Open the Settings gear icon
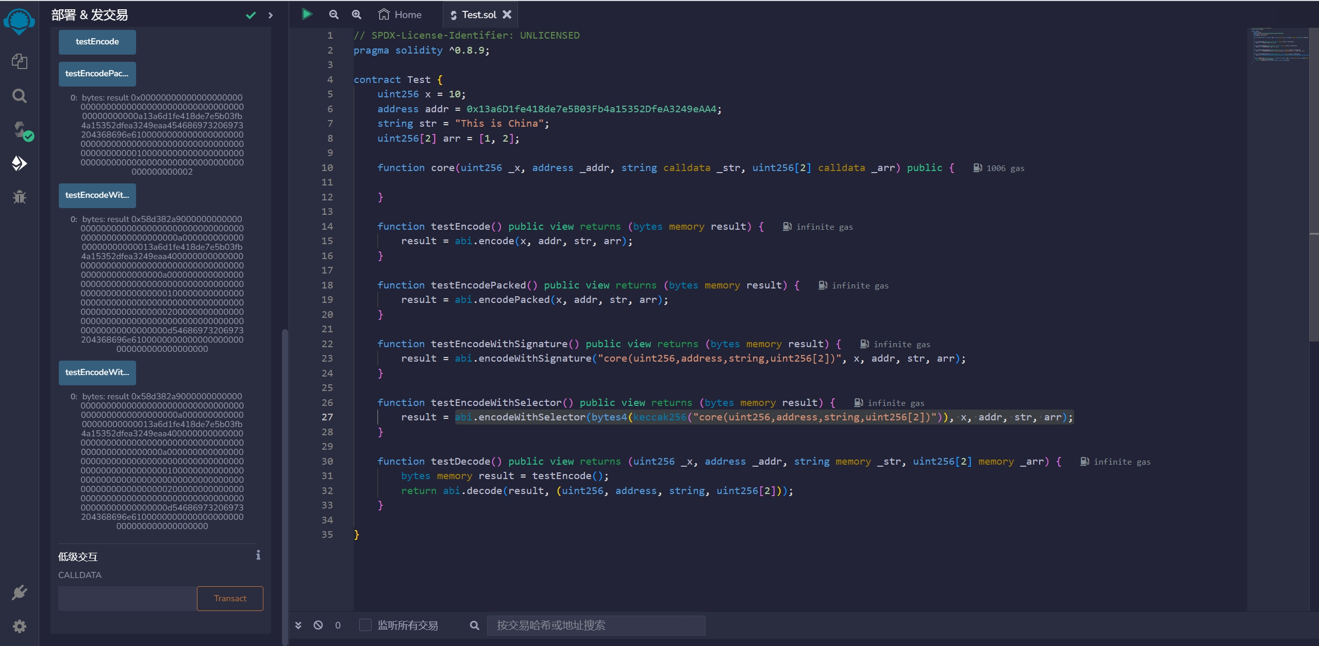The image size is (1319, 646). pyautogui.click(x=19, y=626)
